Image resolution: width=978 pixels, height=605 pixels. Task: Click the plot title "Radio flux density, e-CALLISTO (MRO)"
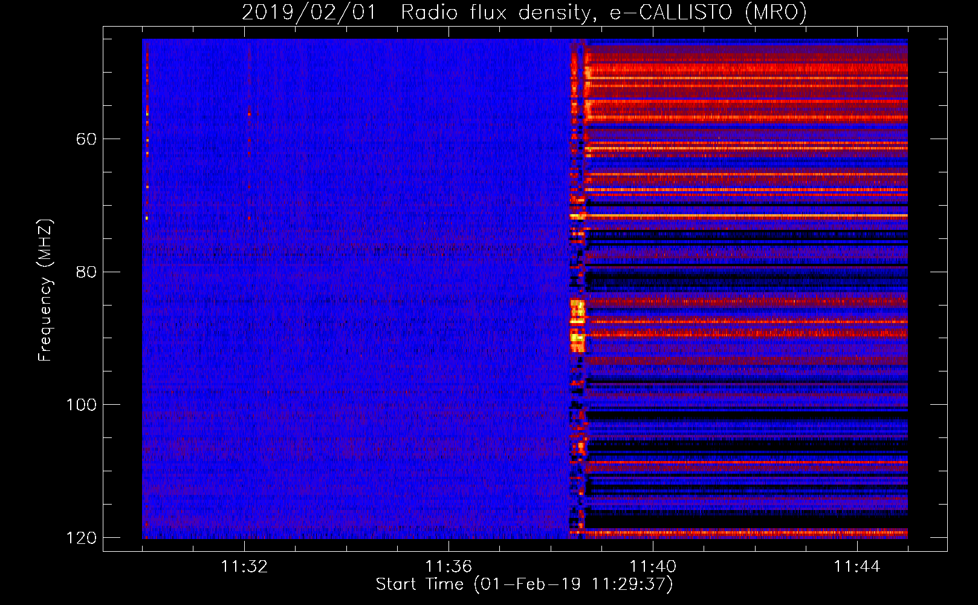tap(603, 12)
